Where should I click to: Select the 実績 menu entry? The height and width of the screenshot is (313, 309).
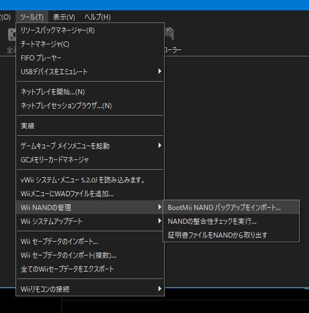coord(90,126)
